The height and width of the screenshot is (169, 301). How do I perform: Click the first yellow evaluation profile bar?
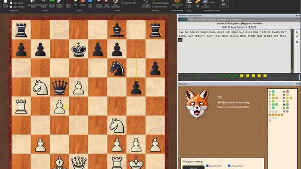pyautogui.click(x=242, y=76)
